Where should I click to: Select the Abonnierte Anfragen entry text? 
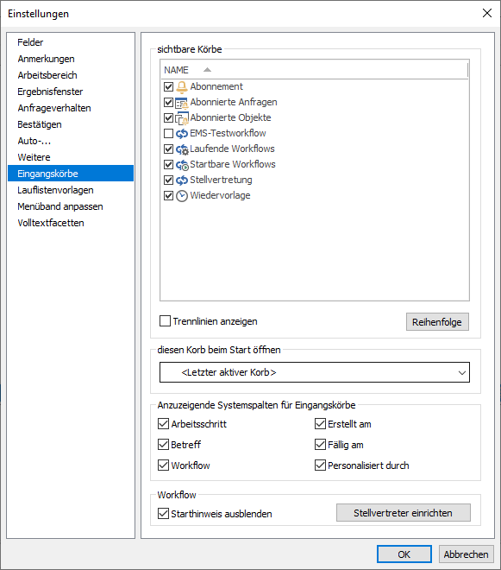(x=234, y=102)
